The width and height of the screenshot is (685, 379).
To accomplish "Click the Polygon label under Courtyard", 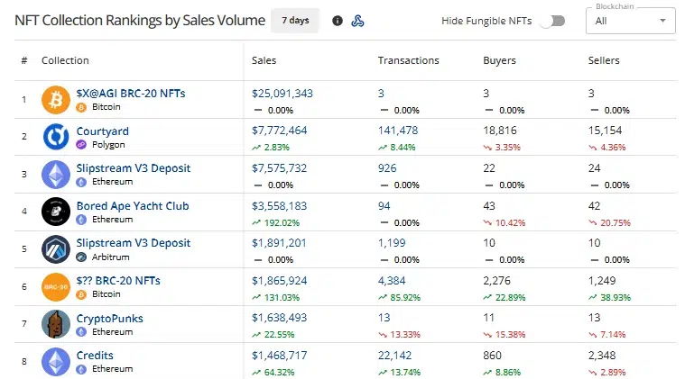I will 108,145.
